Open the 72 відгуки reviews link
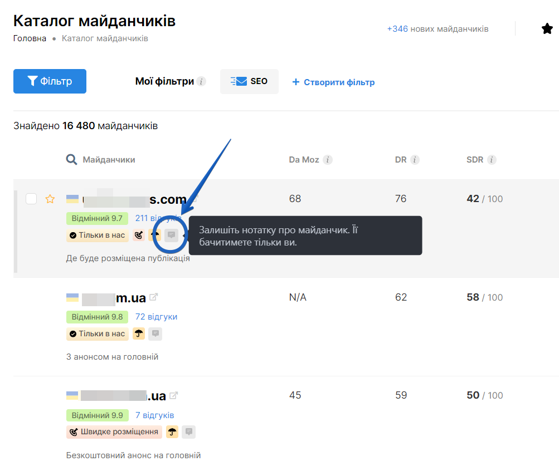The width and height of the screenshot is (559, 471). [156, 317]
